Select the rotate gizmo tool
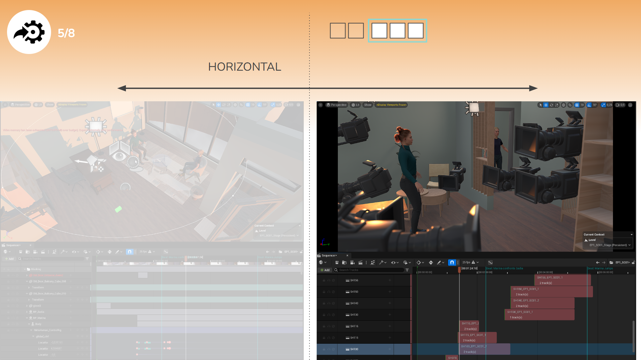Image resolution: width=641 pixels, height=360 pixels. click(x=552, y=105)
